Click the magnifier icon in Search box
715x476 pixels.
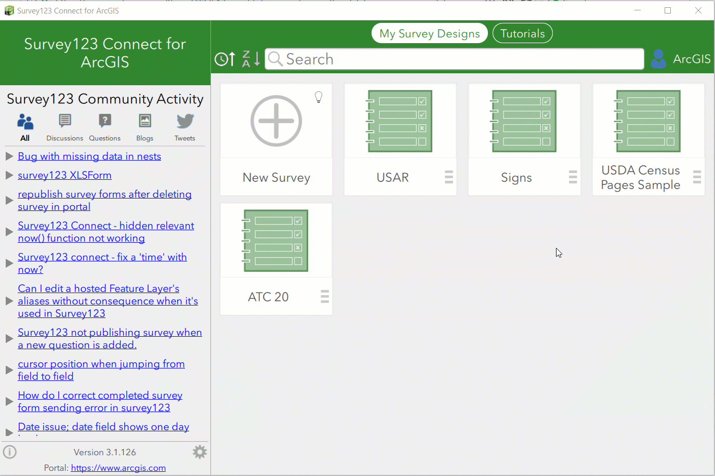(x=275, y=59)
